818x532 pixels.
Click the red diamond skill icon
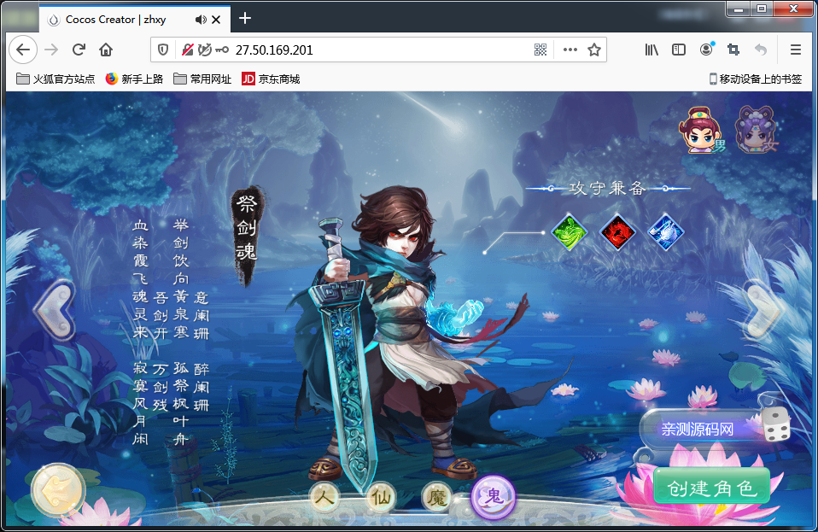click(x=617, y=232)
